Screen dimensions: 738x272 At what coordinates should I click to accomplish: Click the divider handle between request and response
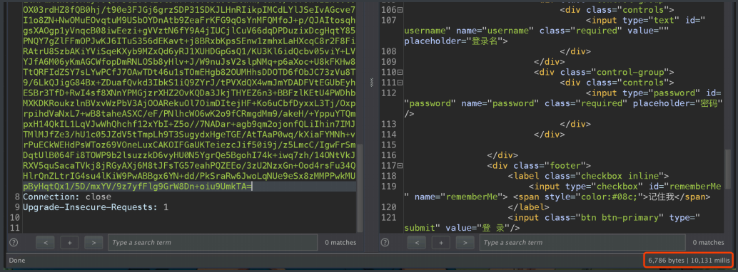(371, 82)
